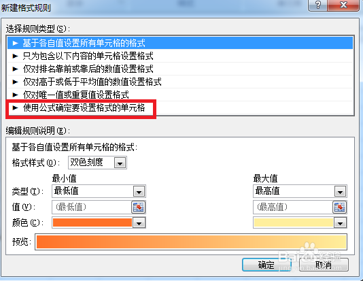The width and height of the screenshot is (363, 281).
Task: Open the 最高值 type dropdown
Action: coord(340,192)
